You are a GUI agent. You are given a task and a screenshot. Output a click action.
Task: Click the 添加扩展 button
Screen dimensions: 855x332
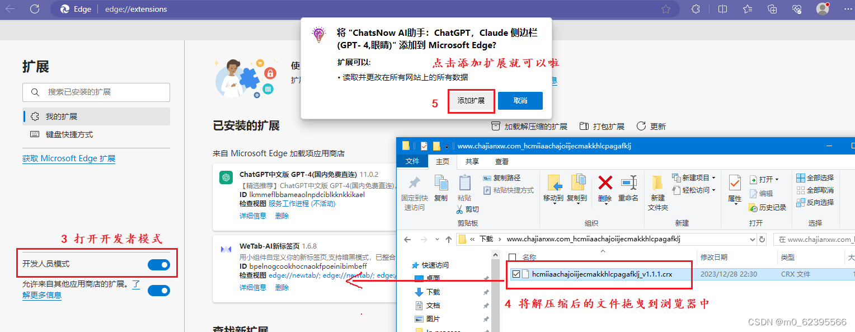click(x=471, y=101)
